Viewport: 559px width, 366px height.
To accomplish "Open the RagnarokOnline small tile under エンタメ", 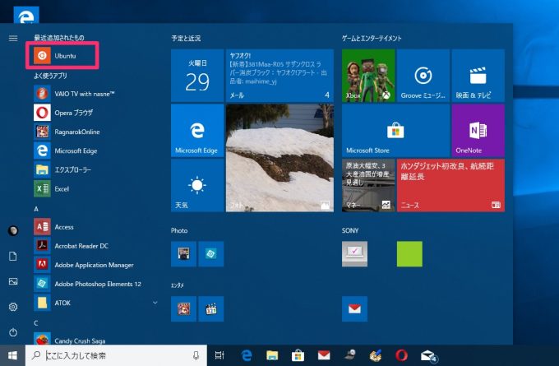I will click(x=183, y=309).
